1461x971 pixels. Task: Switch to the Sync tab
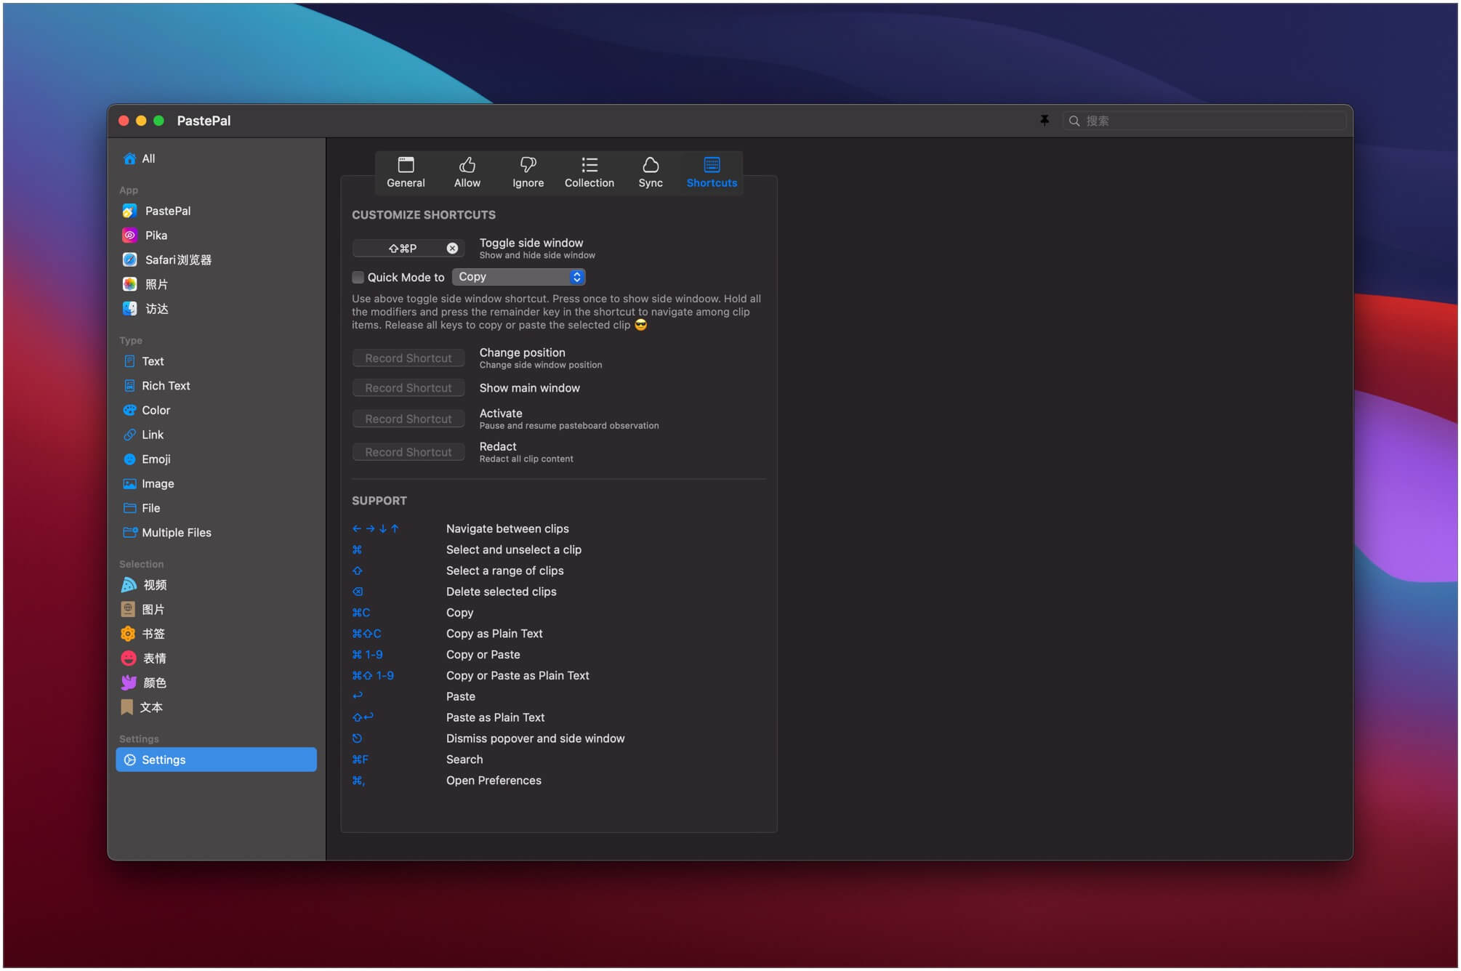651,172
